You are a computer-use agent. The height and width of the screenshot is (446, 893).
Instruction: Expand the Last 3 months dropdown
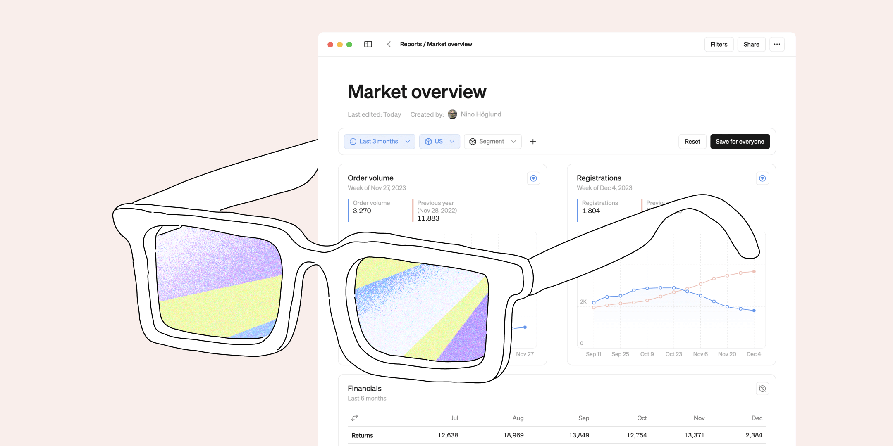379,142
